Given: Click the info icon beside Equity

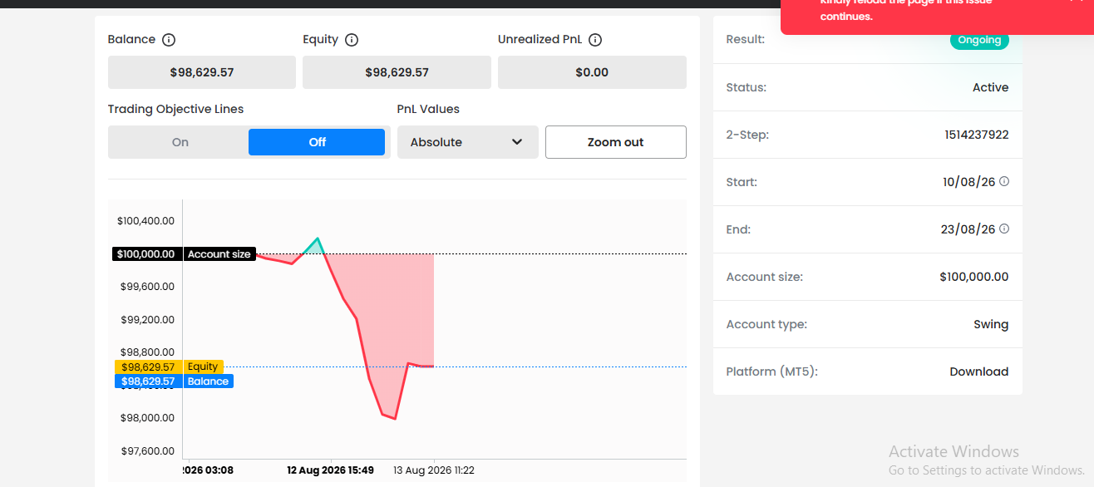Looking at the screenshot, I should (x=352, y=40).
